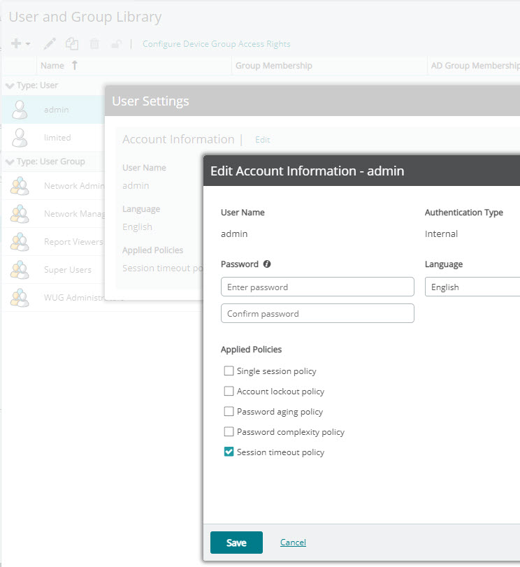Click the User Settings dialog title bar
The width and height of the screenshot is (520, 567).
[312, 101]
